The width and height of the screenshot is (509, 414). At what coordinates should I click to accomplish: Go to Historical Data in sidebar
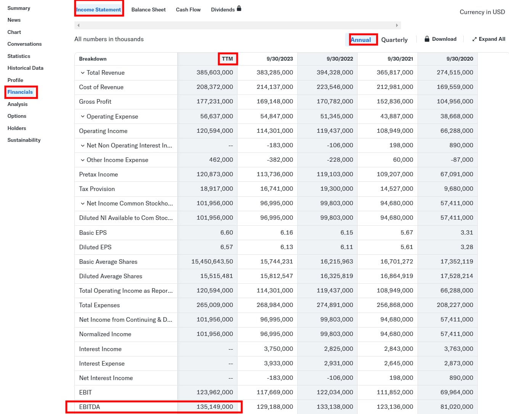25,68
